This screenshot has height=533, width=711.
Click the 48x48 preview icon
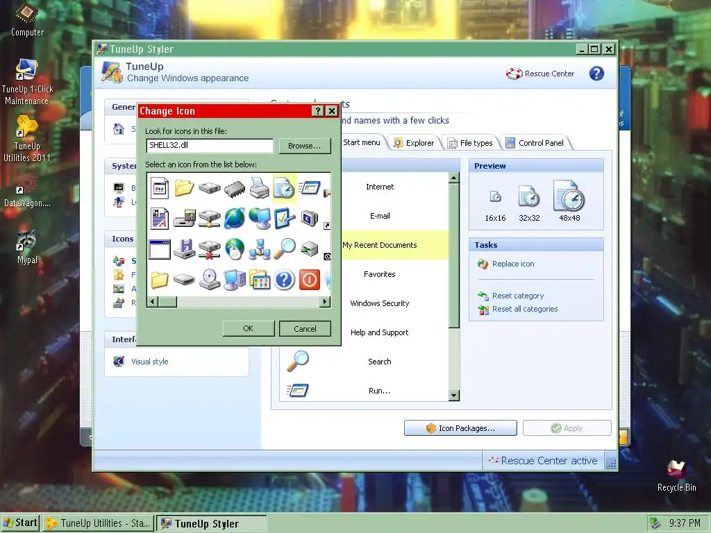pos(569,195)
